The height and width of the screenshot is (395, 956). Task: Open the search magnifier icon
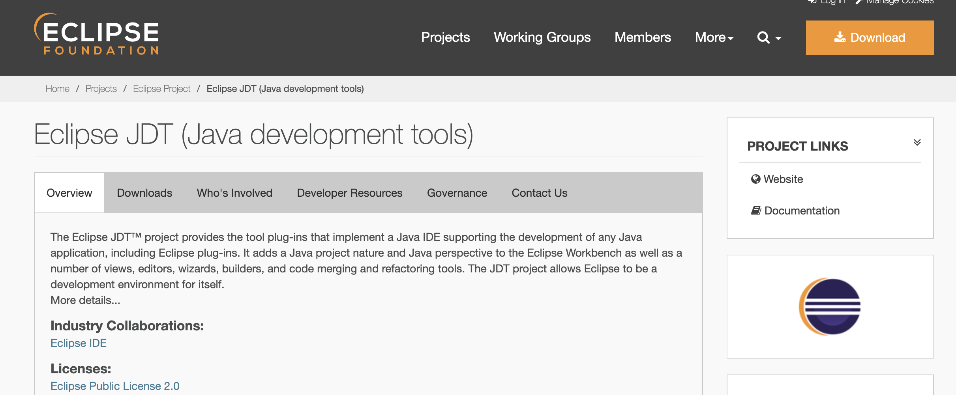[763, 37]
